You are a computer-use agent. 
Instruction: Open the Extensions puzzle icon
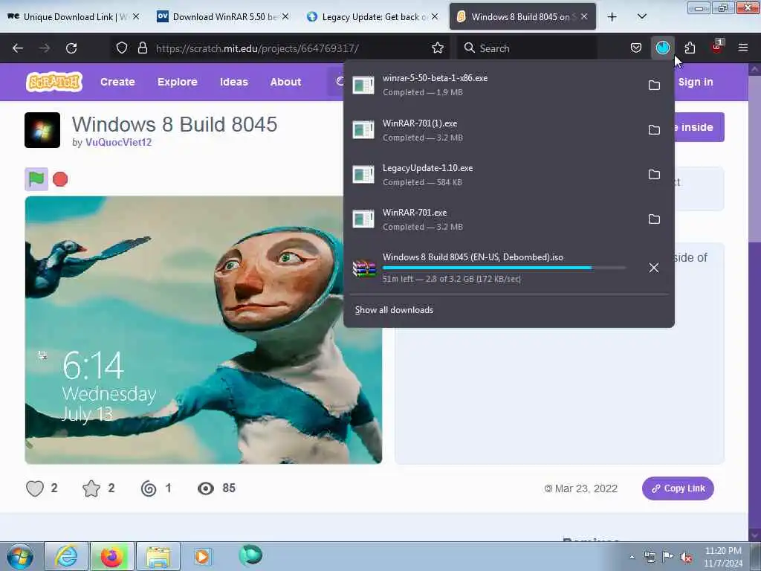(x=690, y=48)
